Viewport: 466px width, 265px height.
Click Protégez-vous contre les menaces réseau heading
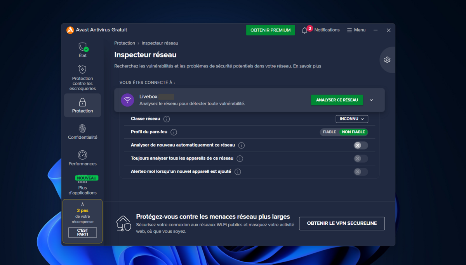coord(213,217)
